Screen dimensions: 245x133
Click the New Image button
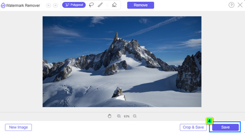pos(19,127)
